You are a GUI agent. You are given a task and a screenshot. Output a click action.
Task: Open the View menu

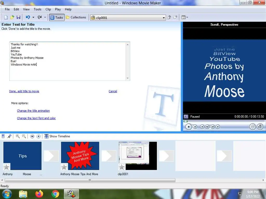pyautogui.click(x=26, y=9)
